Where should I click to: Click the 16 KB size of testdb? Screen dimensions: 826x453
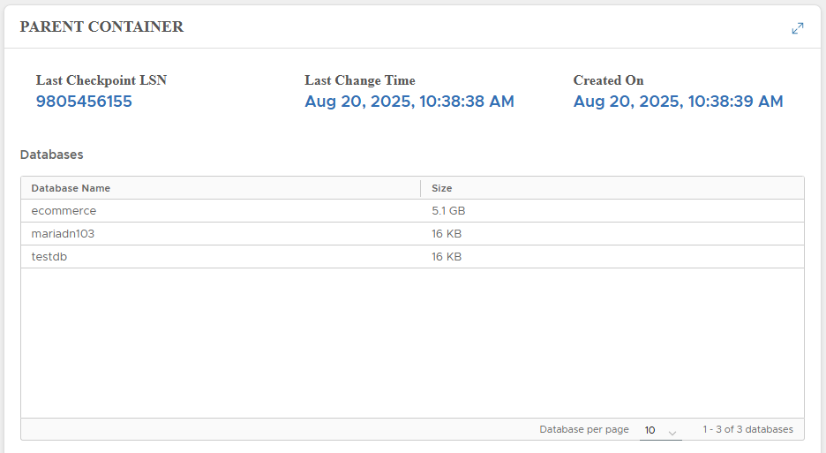tap(447, 257)
